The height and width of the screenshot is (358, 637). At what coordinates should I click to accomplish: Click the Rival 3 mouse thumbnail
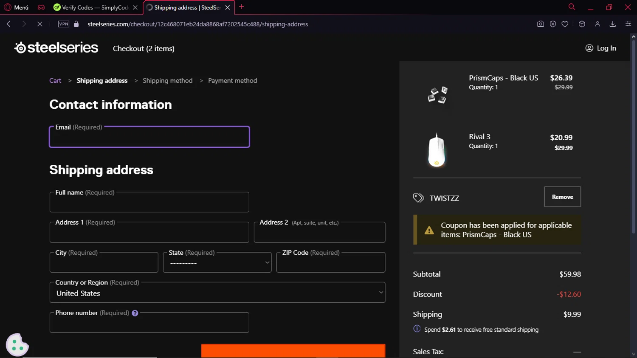point(437,150)
